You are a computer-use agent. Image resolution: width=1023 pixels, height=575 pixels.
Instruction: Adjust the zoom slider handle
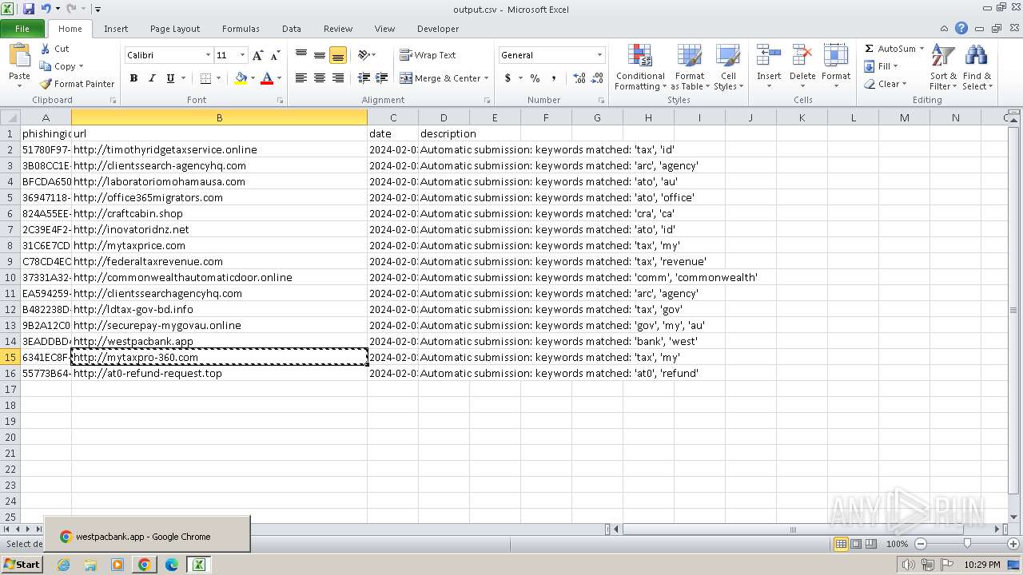pyautogui.click(x=967, y=544)
